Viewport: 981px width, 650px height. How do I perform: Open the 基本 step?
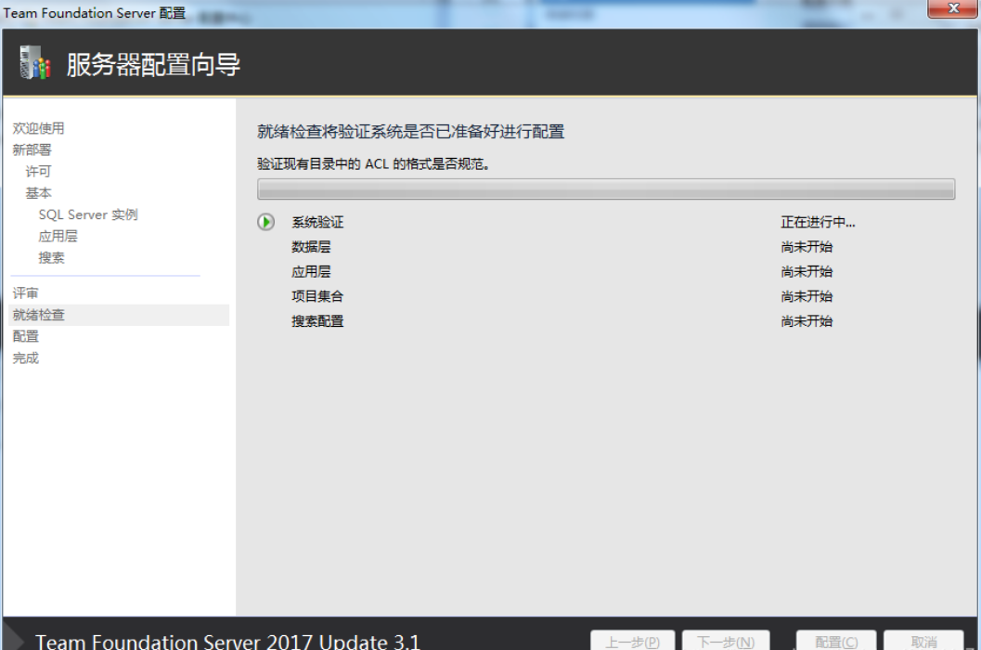(x=38, y=193)
